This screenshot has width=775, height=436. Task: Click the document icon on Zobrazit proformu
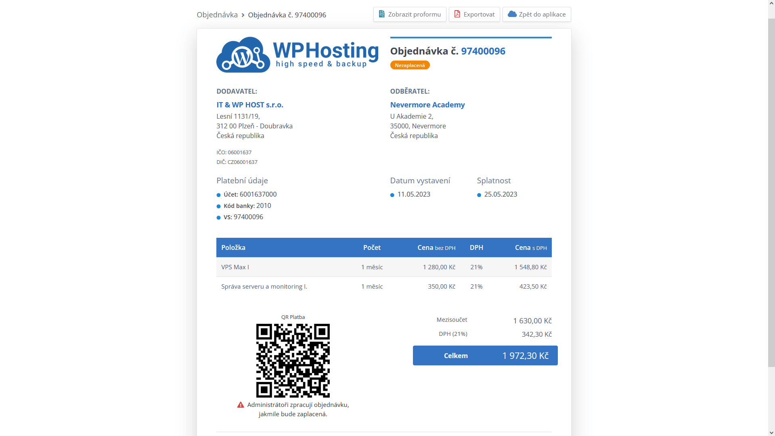click(381, 14)
